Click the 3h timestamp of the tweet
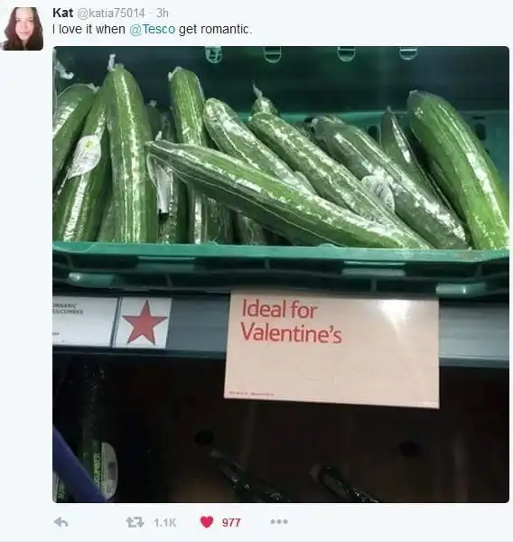Viewport: 513px width, 542px height. point(163,14)
